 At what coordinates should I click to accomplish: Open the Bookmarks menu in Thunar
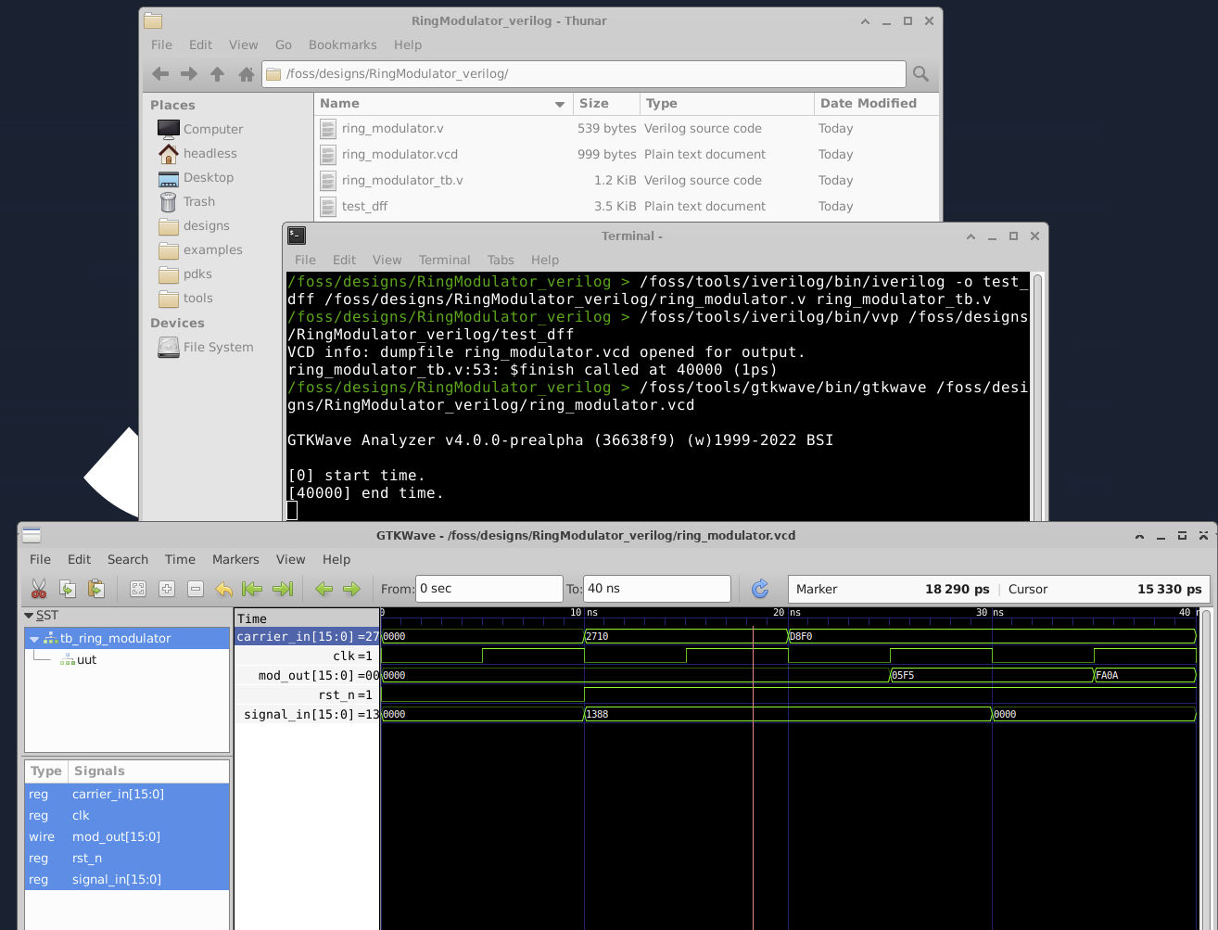coord(342,45)
